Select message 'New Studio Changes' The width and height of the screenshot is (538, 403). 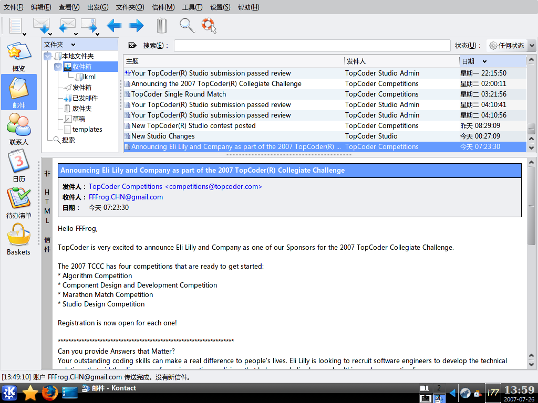pyautogui.click(x=325, y=136)
